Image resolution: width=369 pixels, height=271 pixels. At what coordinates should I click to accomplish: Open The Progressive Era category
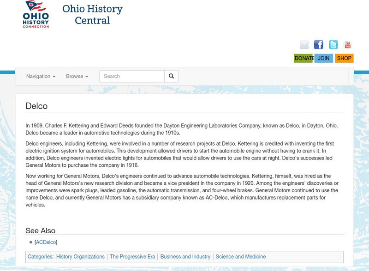point(132,256)
